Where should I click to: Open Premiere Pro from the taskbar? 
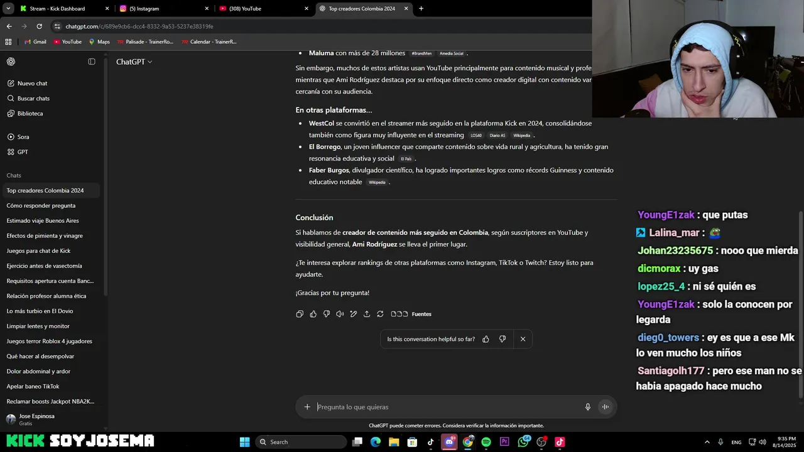[x=504, y=442]
